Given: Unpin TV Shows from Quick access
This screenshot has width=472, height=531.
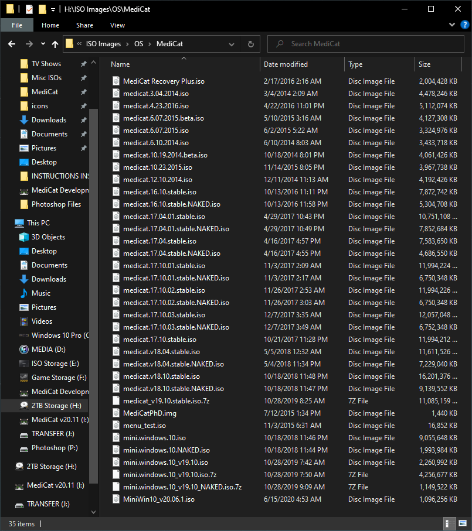Looking at the screenshot, I should [x=83, y=64].
